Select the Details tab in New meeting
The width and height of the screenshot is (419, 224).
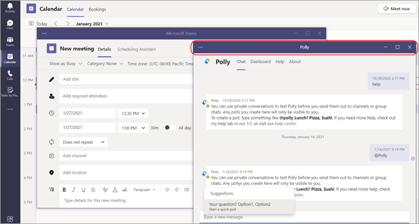pos(104,49)
